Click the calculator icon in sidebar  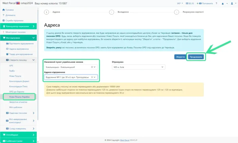click(x=4, y=26)
